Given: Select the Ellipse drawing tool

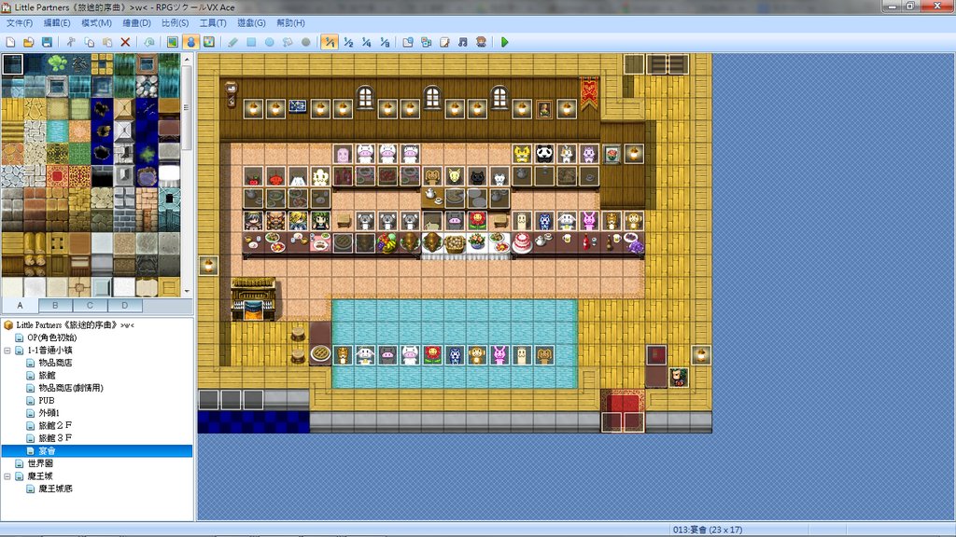Looking at the screenshot, I should [270, 42].
